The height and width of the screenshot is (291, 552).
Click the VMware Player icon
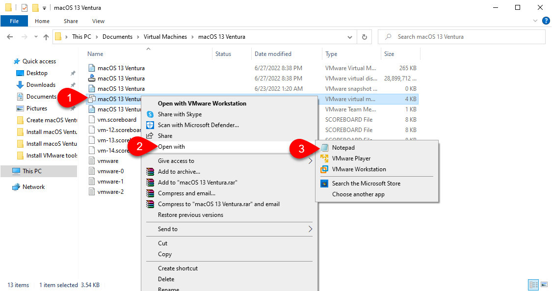pos(325,159)
